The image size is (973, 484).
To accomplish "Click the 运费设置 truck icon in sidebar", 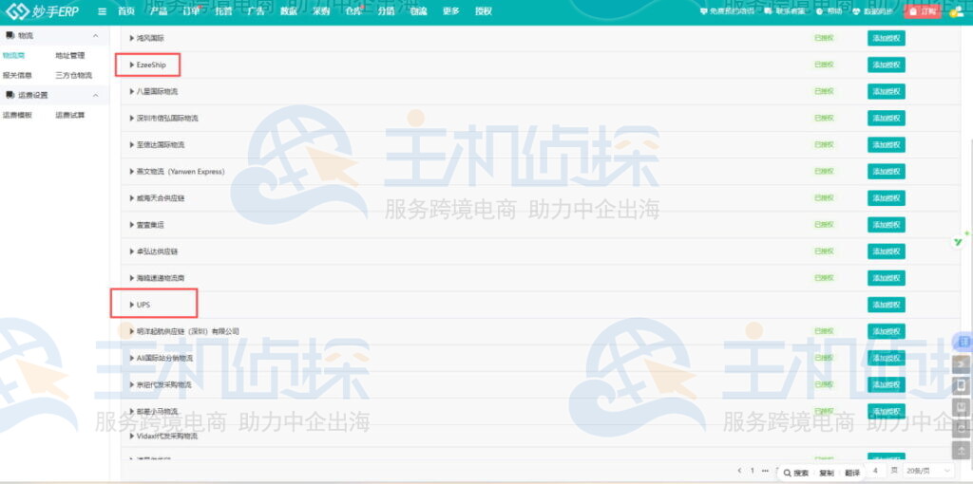I will coord(10,95).
